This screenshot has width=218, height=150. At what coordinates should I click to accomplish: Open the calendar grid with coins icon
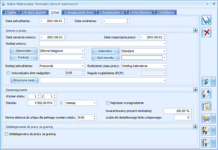pyautogui.click(x=206, y=106)
